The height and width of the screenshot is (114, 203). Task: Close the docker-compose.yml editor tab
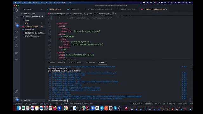point(167,9)
